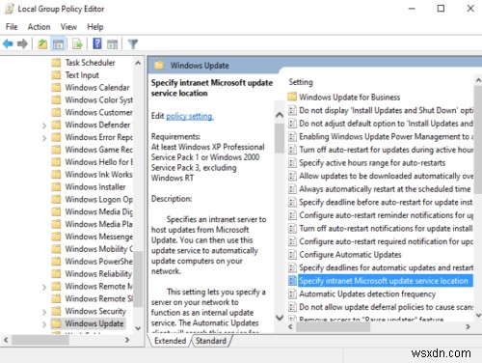Open the Help menu
Viewport: 482px width, 363px height.
point(95,27)
